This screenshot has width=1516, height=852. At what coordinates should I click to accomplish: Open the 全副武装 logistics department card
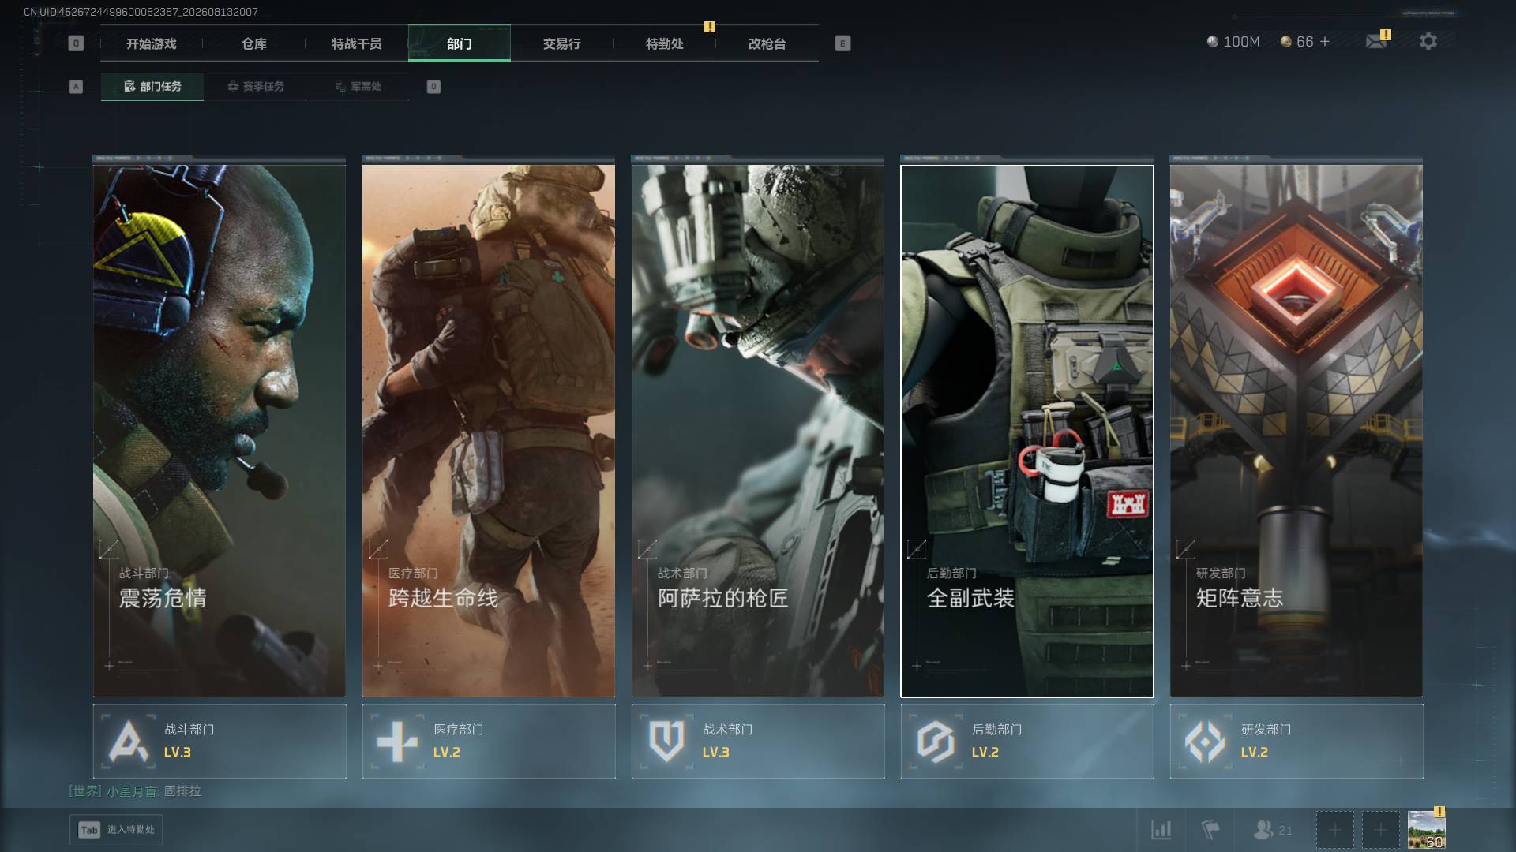point(1027,431)
